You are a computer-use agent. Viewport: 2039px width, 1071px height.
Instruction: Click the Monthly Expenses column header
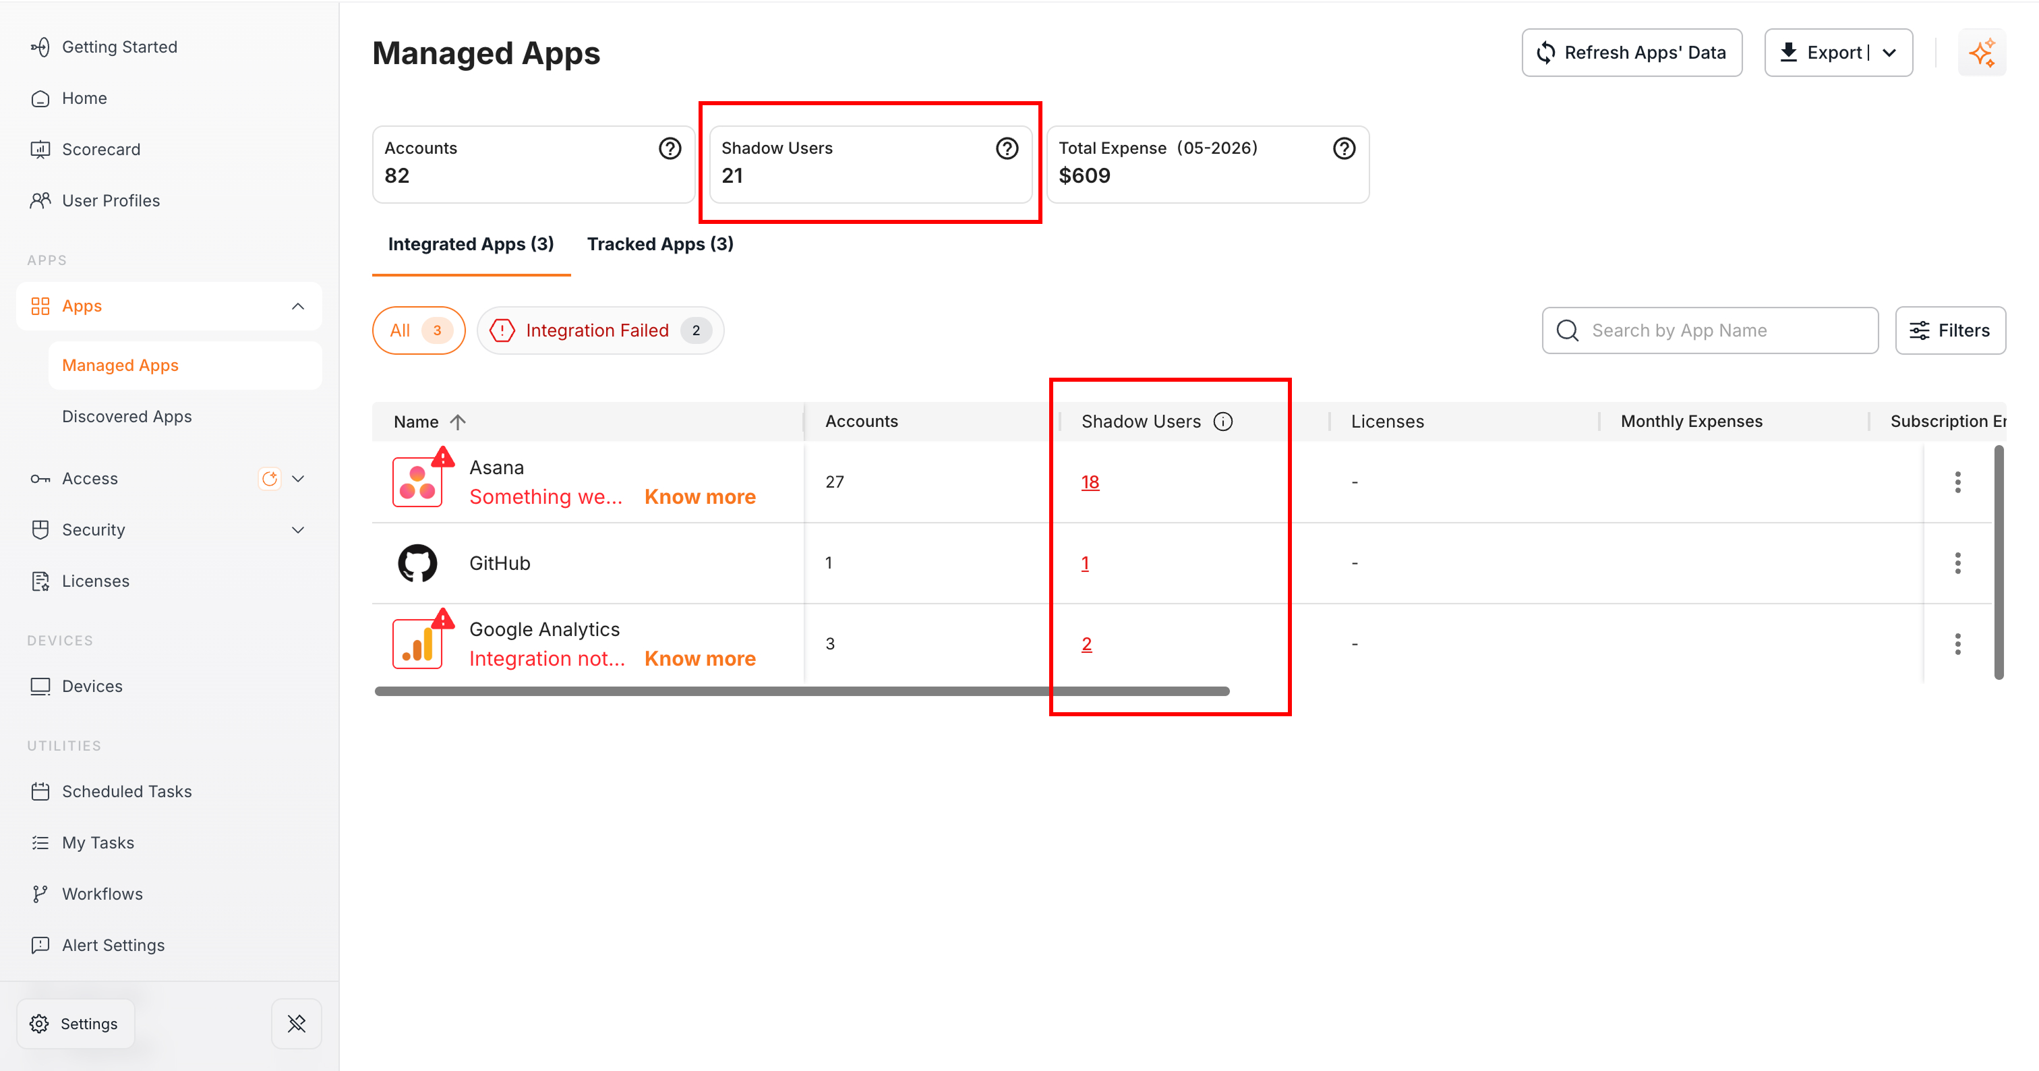1692,422
